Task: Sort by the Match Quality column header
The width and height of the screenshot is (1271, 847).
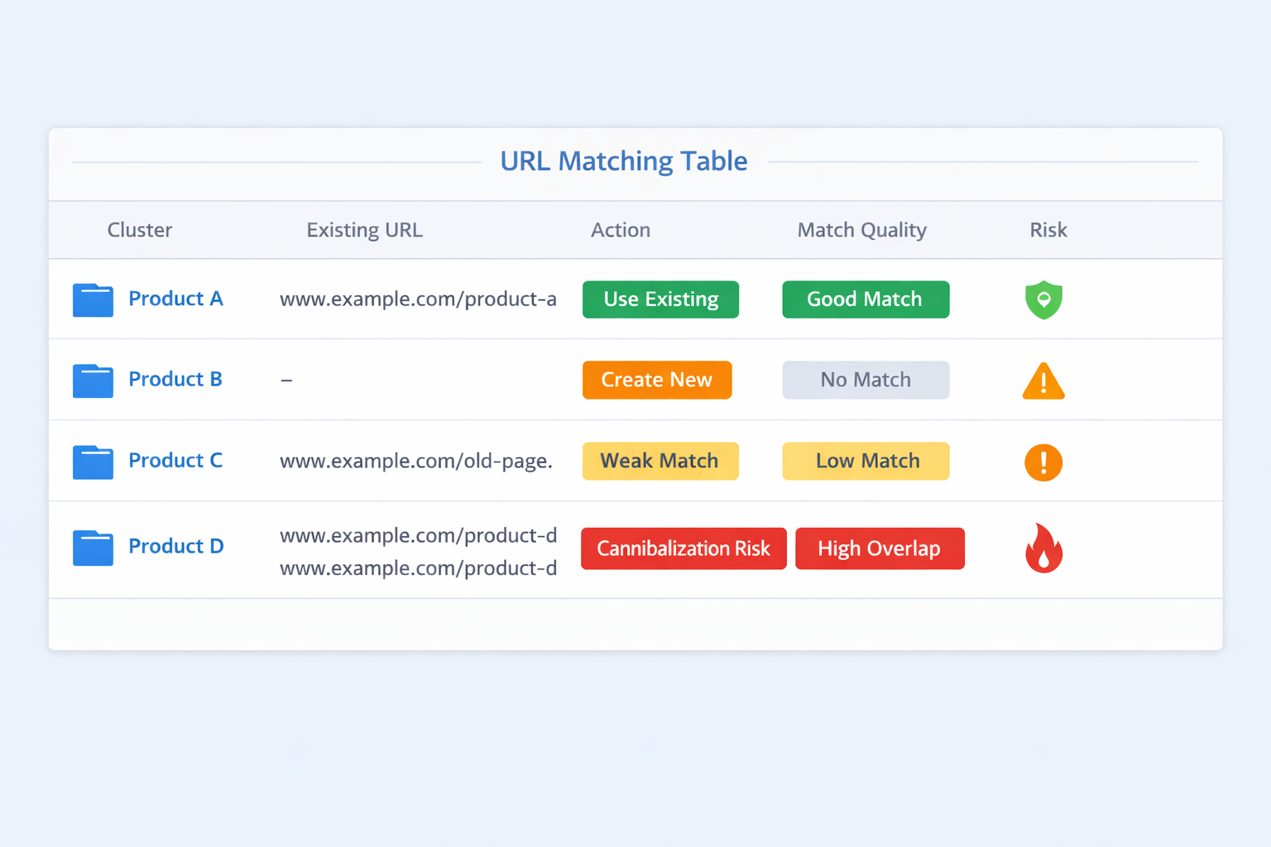Action: (861, 230)
